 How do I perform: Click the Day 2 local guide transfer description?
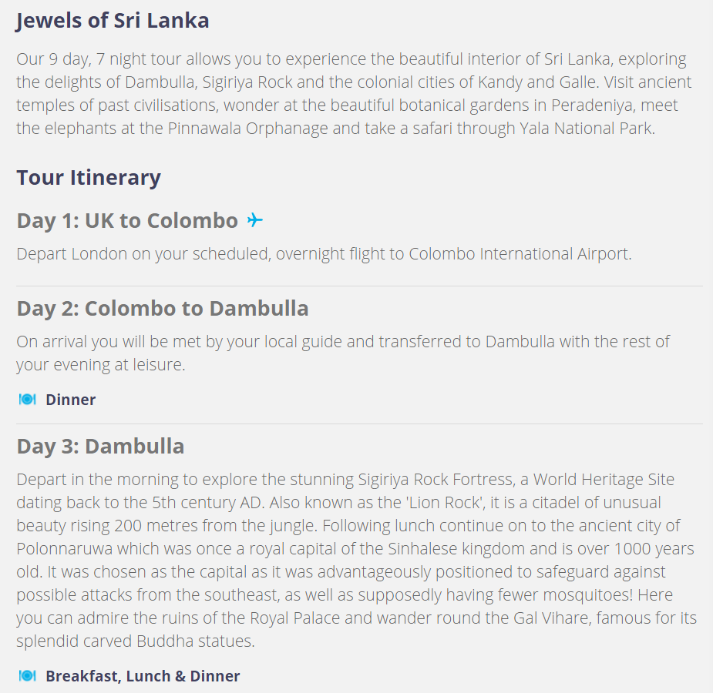343,353
